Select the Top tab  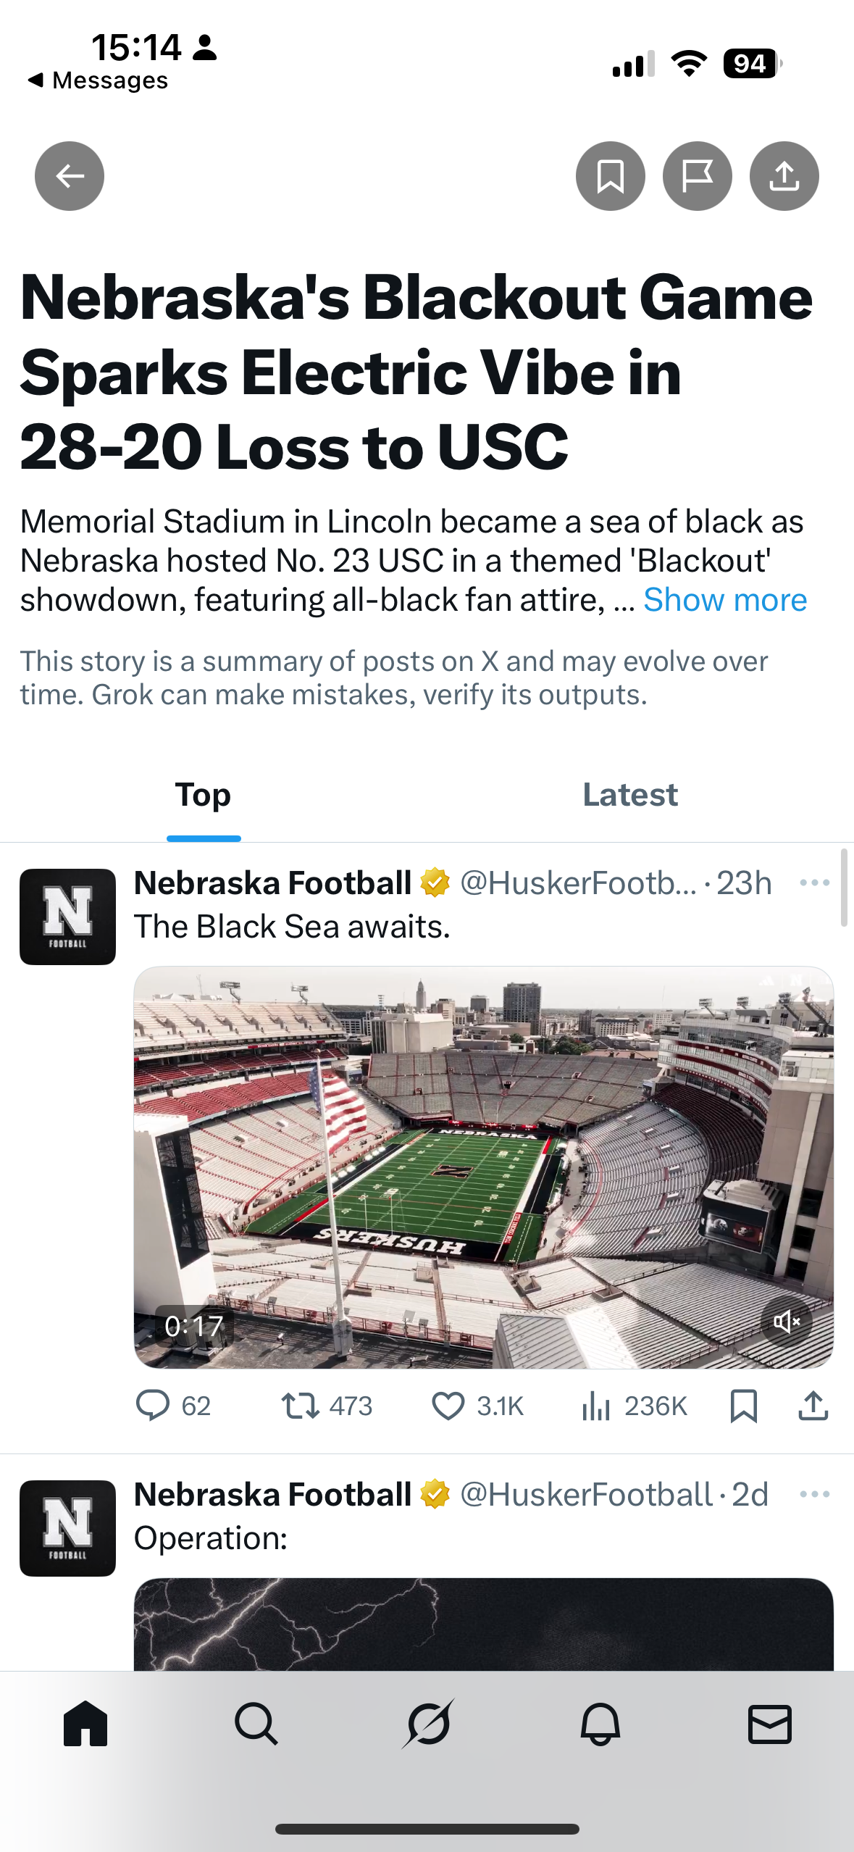pyautogui.click(x=204, y=795)
